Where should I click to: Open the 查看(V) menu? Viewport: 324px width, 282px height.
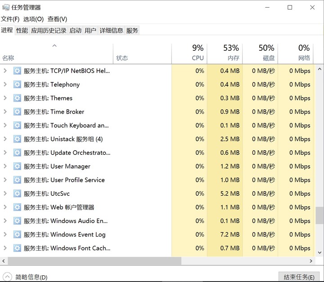57,19
